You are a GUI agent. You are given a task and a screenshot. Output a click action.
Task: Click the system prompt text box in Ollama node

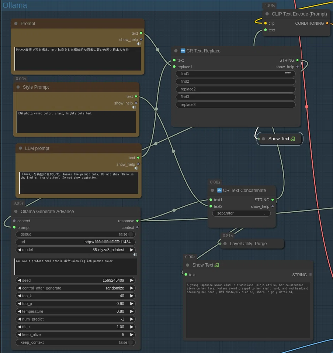[76, 266]
